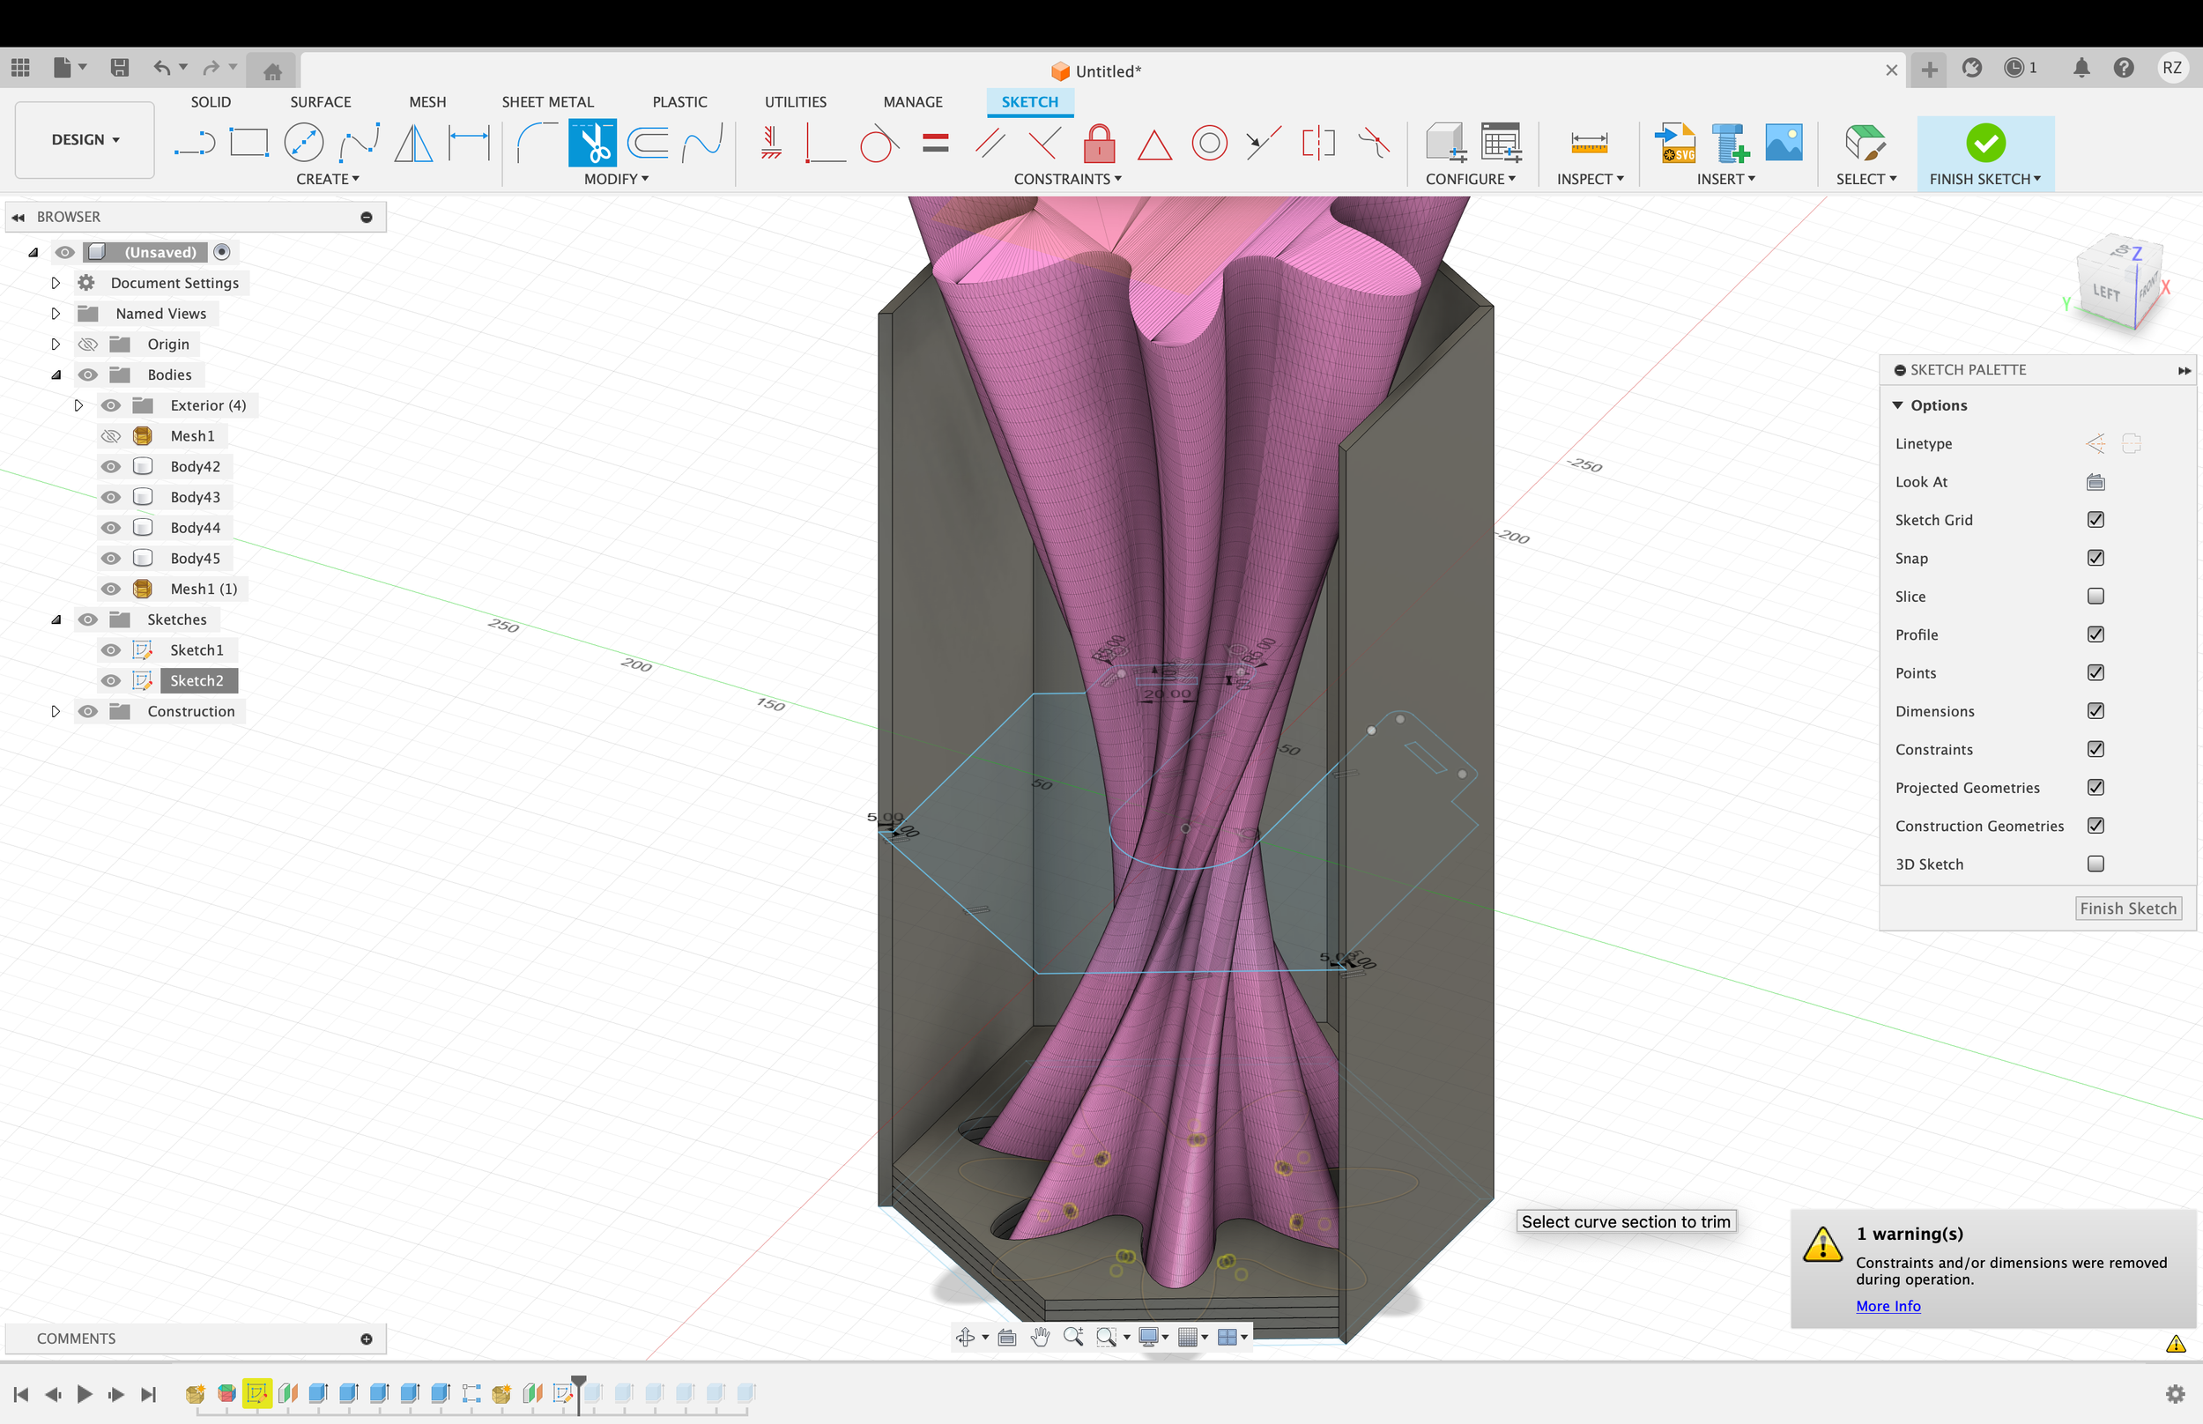Screen dimensions: 2203x1424
Task: Open the CONSTRAINTS dropdown menu
Action: coord(1067,179)
